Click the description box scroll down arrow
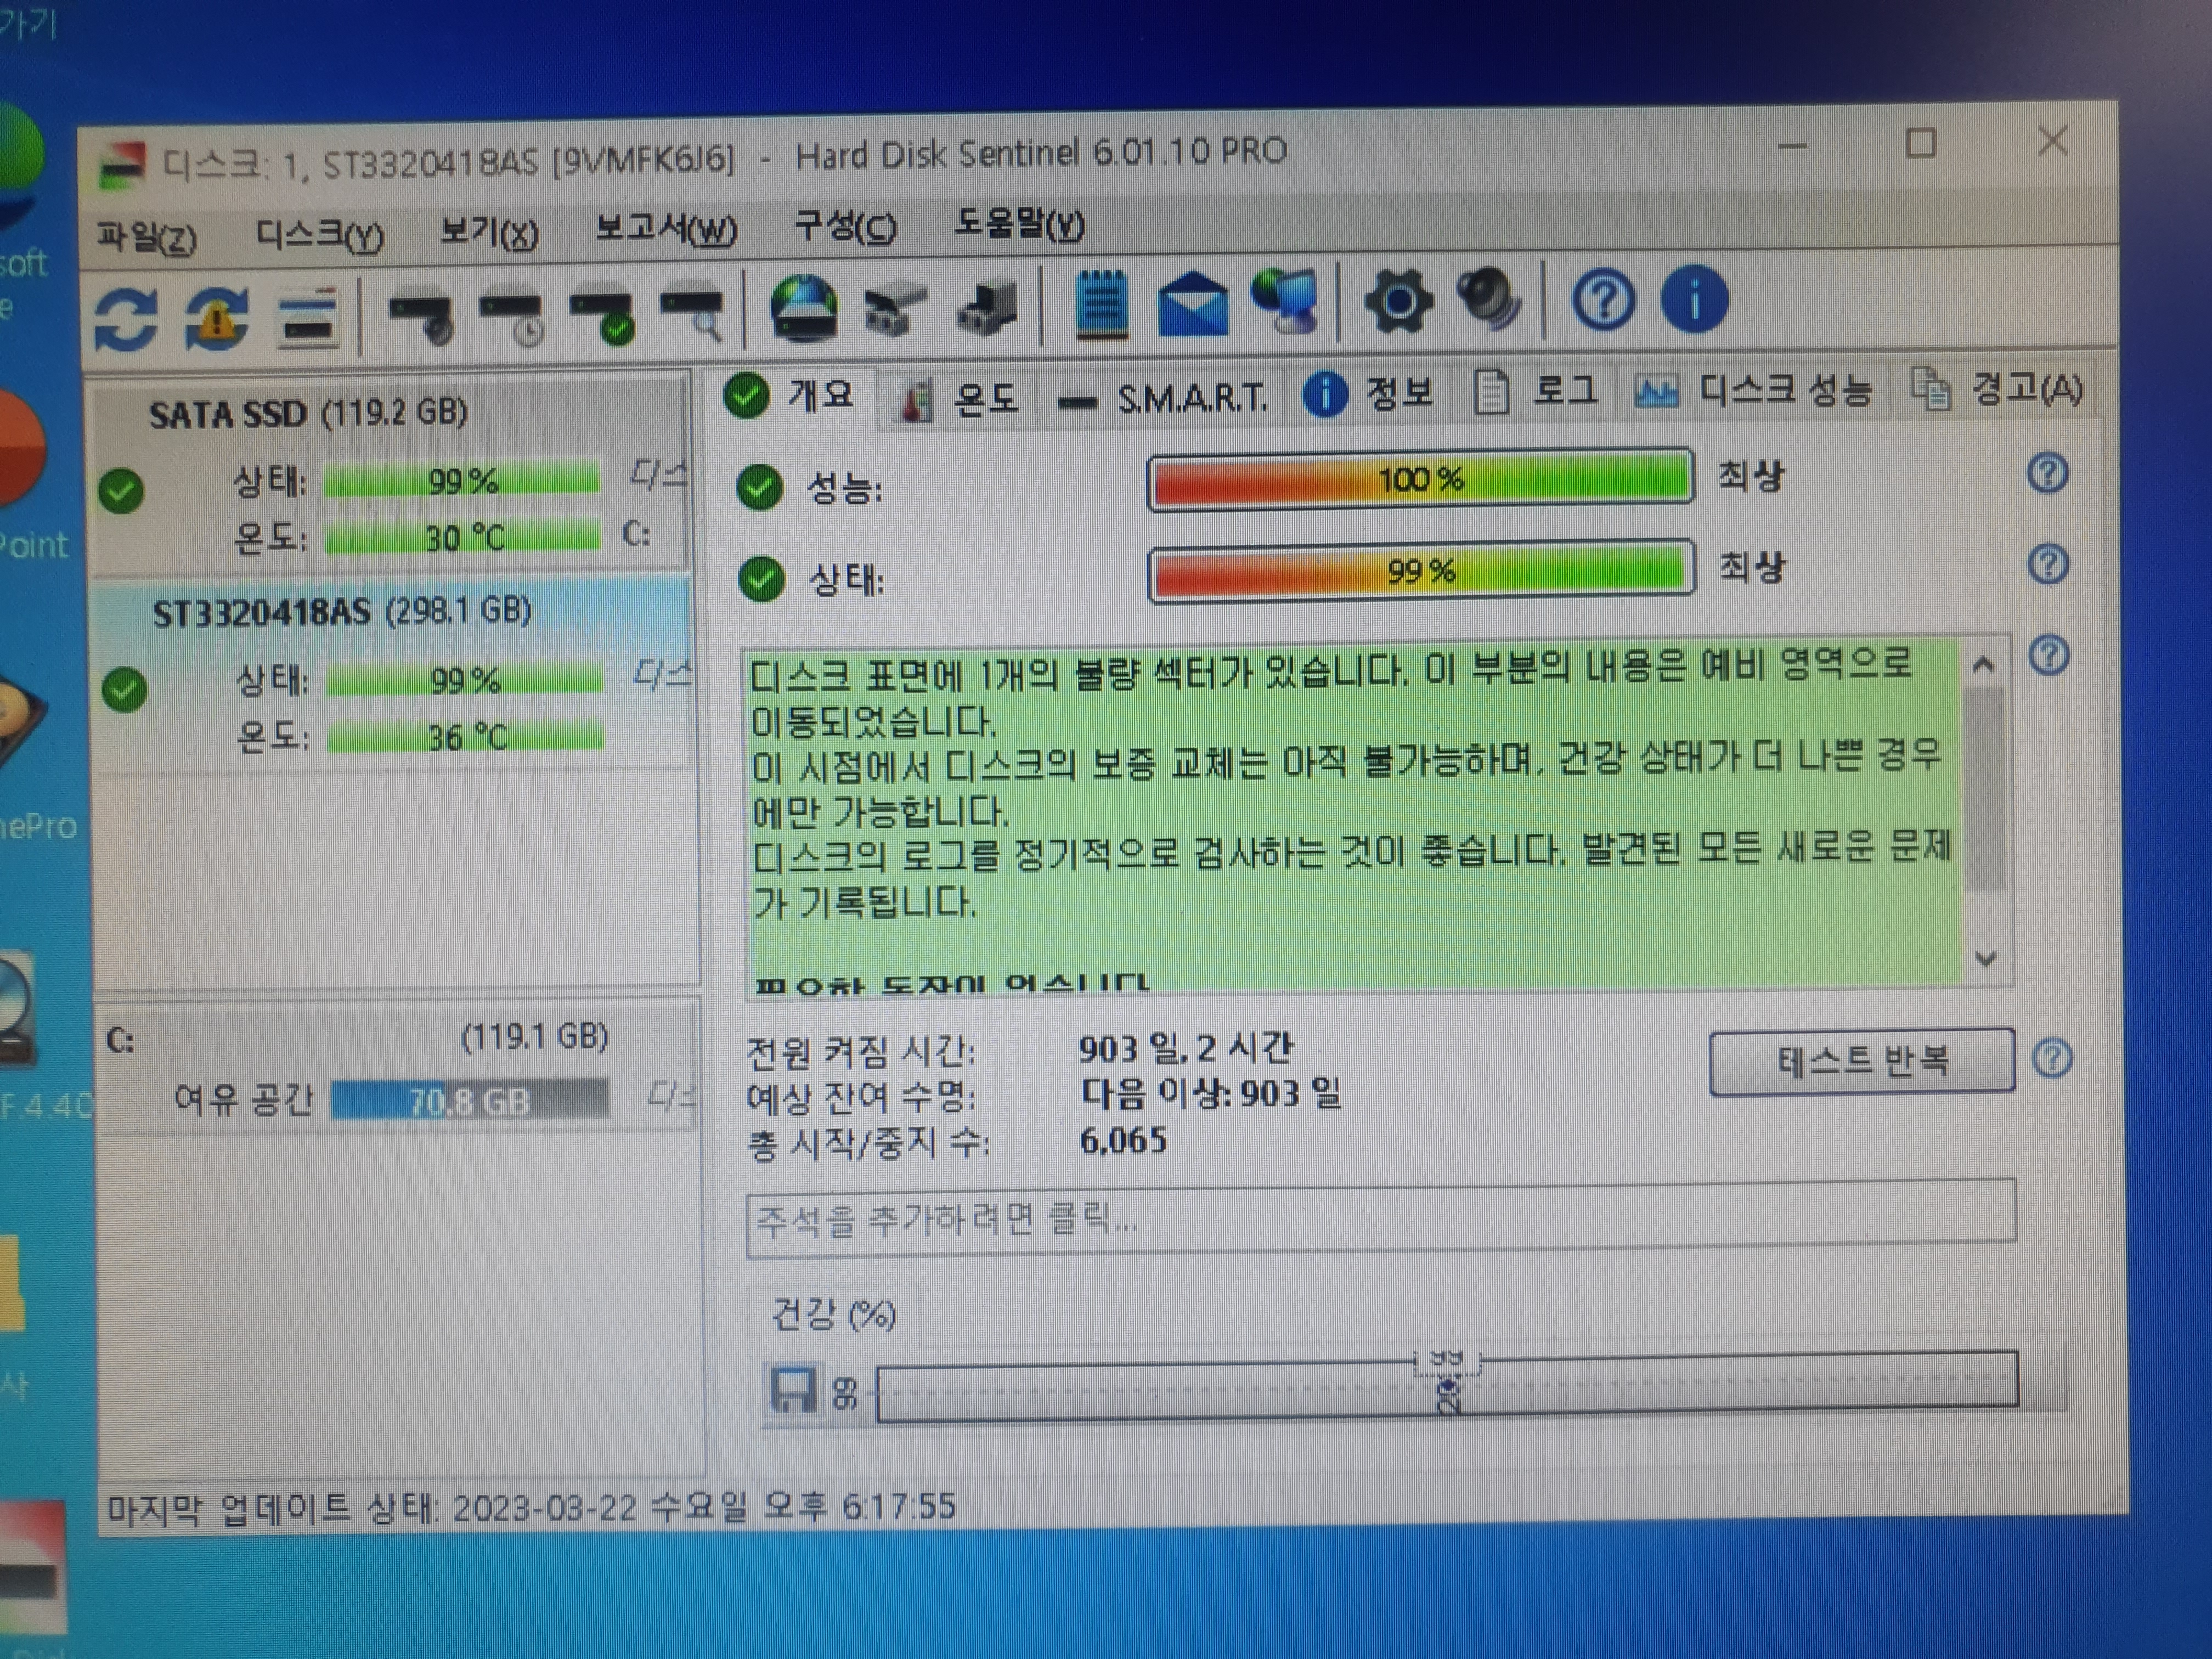Viewport: 2212px width, 1659px height. (x=1985, y=958)
